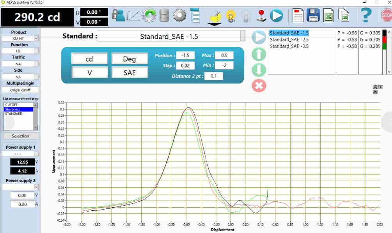
Task: Click the black curve color swatch
Action: tap(385, 33)
